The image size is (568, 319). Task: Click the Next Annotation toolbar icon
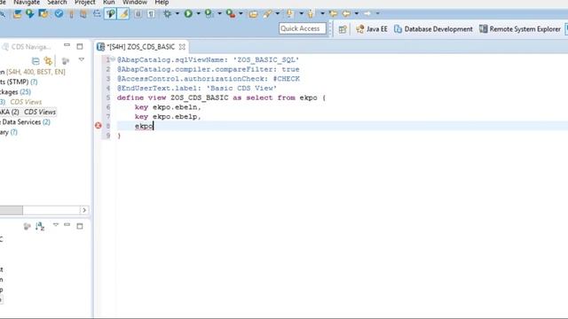[x=289, y=14]
